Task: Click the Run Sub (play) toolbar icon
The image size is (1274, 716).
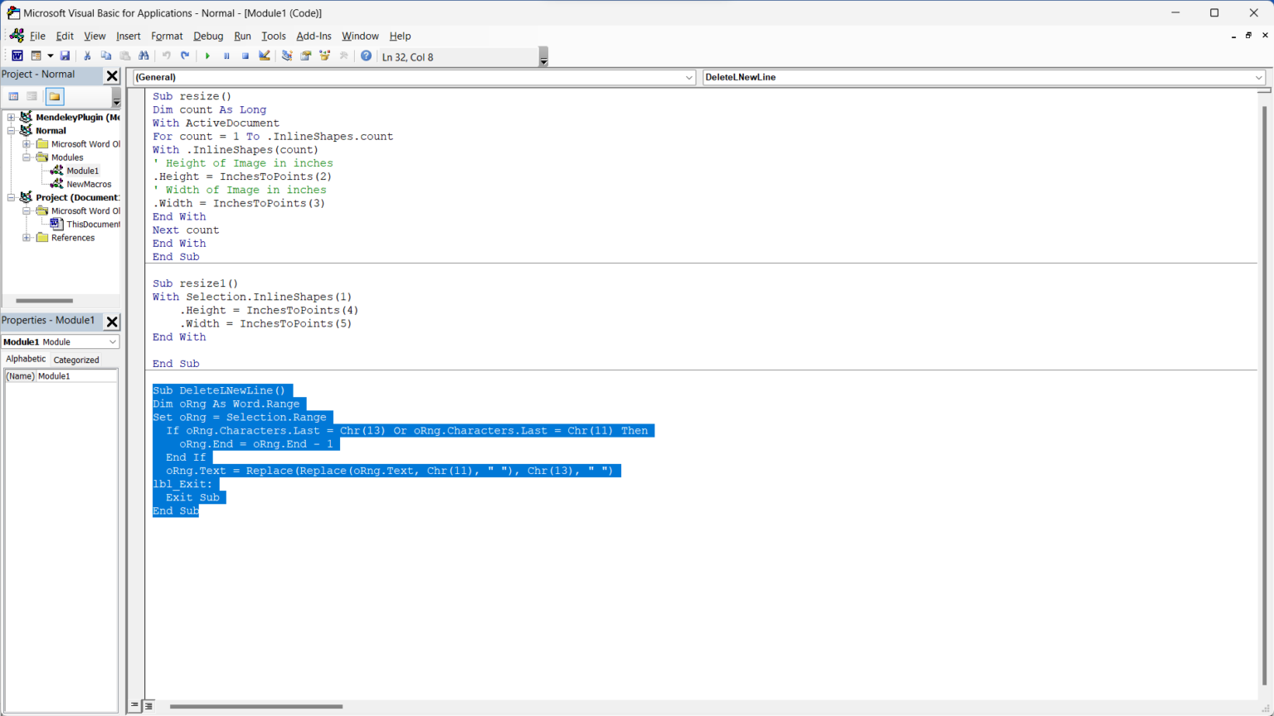Action: click(207, 56)
